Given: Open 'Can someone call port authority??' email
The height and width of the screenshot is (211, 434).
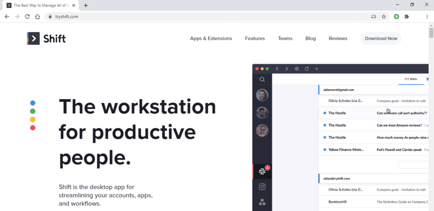Looking at the screenshot, I should (373, 113).
